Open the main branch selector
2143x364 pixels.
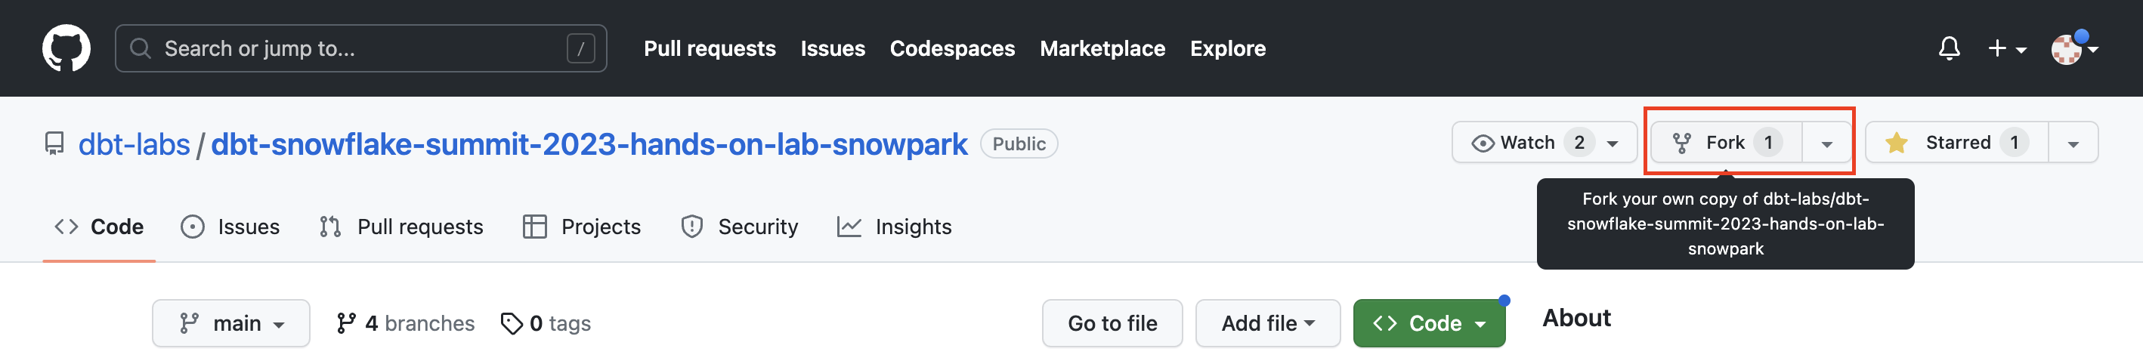231,323
